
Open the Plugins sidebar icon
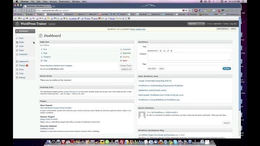tap(17, 65)
